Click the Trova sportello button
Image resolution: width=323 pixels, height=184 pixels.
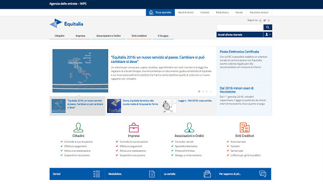click(160, 12)
